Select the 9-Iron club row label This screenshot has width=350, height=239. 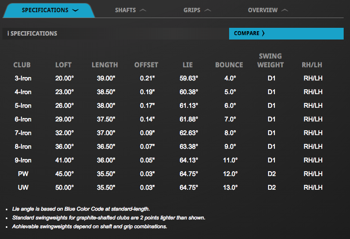click(x=23, y=160)
